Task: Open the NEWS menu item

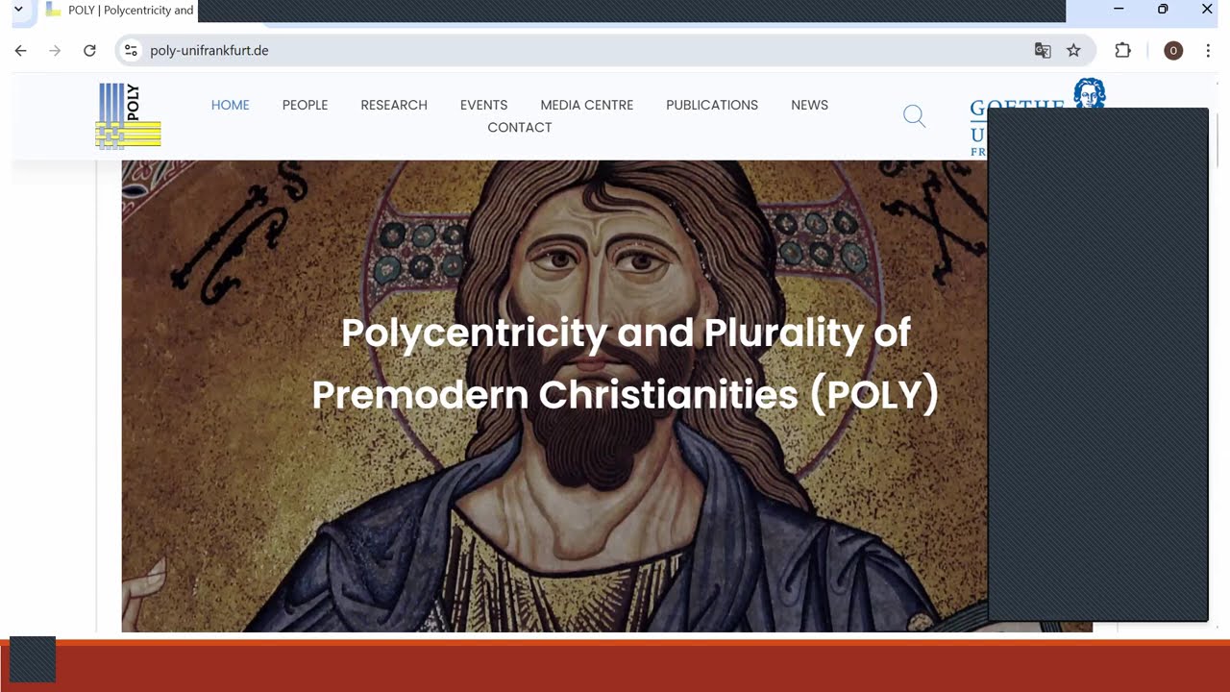Action: [809, 105]
